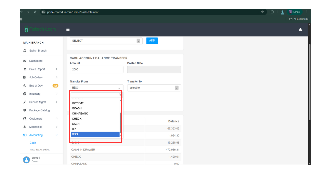Open Dashboard from sidebar icon
The height and width of the screenshot is (180, 320).
pyautogui.click(x=25, y=61)
